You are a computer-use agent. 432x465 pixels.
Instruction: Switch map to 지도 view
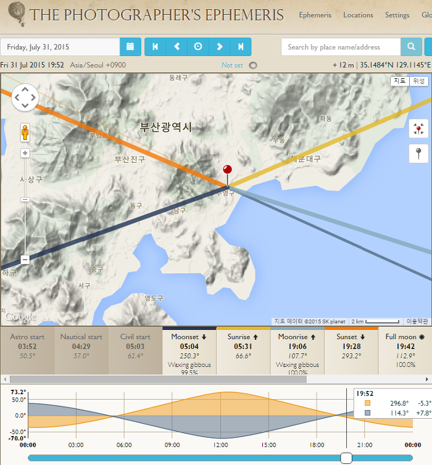[400, 81]
